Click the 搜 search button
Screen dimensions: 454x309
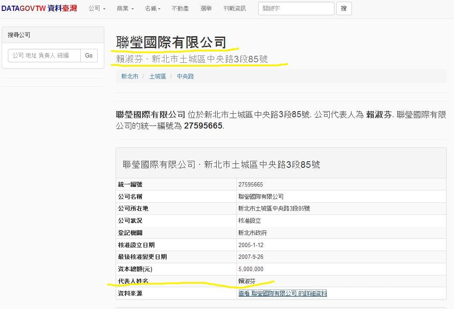pyautogui.click(x=344, y=8)
